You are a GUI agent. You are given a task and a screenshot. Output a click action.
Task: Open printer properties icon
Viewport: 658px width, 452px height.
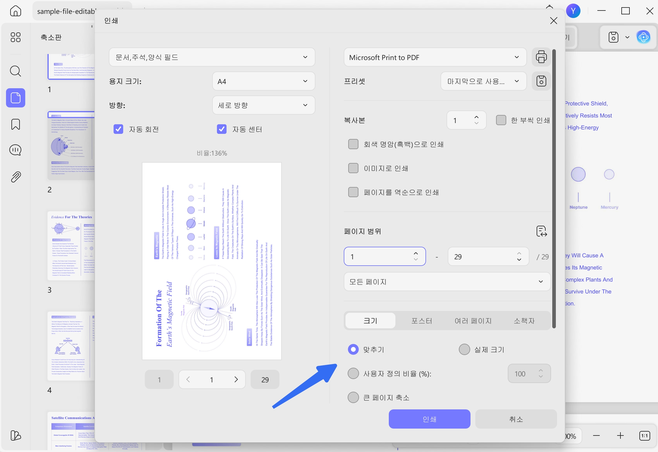pos(541,57)
